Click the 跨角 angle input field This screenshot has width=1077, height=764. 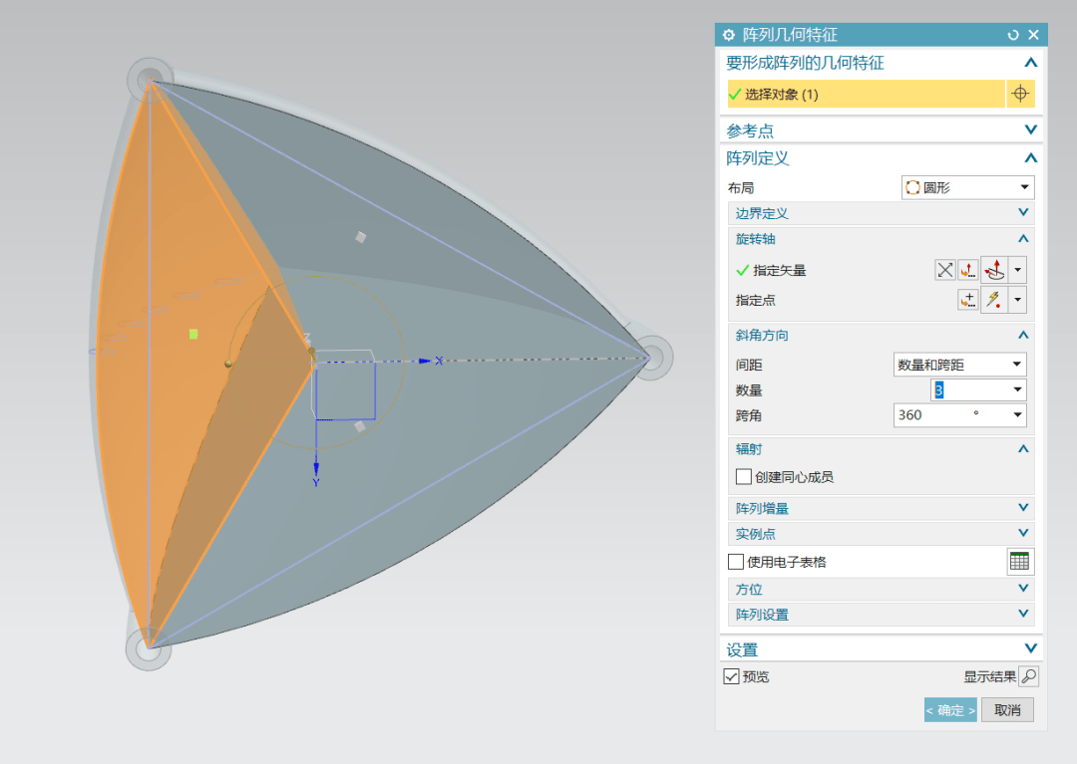[932, 415]
